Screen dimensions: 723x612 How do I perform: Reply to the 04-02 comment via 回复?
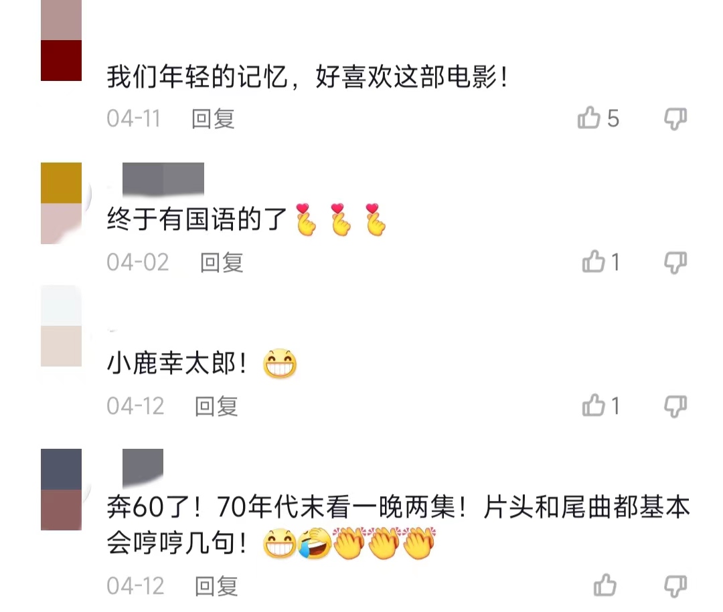point(222,263)
